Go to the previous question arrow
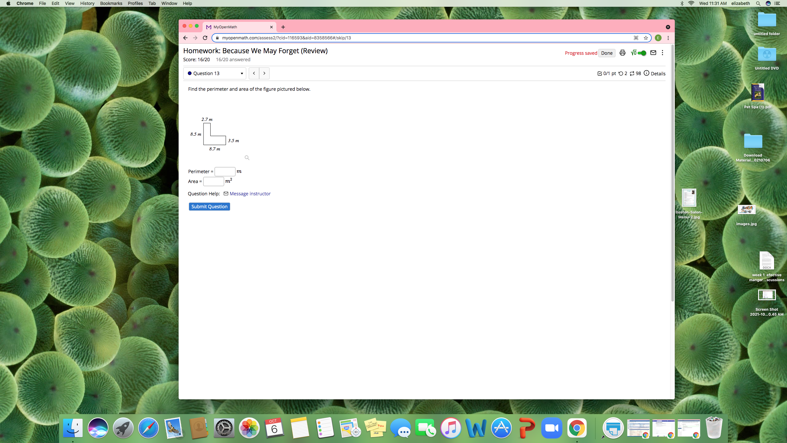This screenshot has width=787, height=443. [x=254, y=73]
